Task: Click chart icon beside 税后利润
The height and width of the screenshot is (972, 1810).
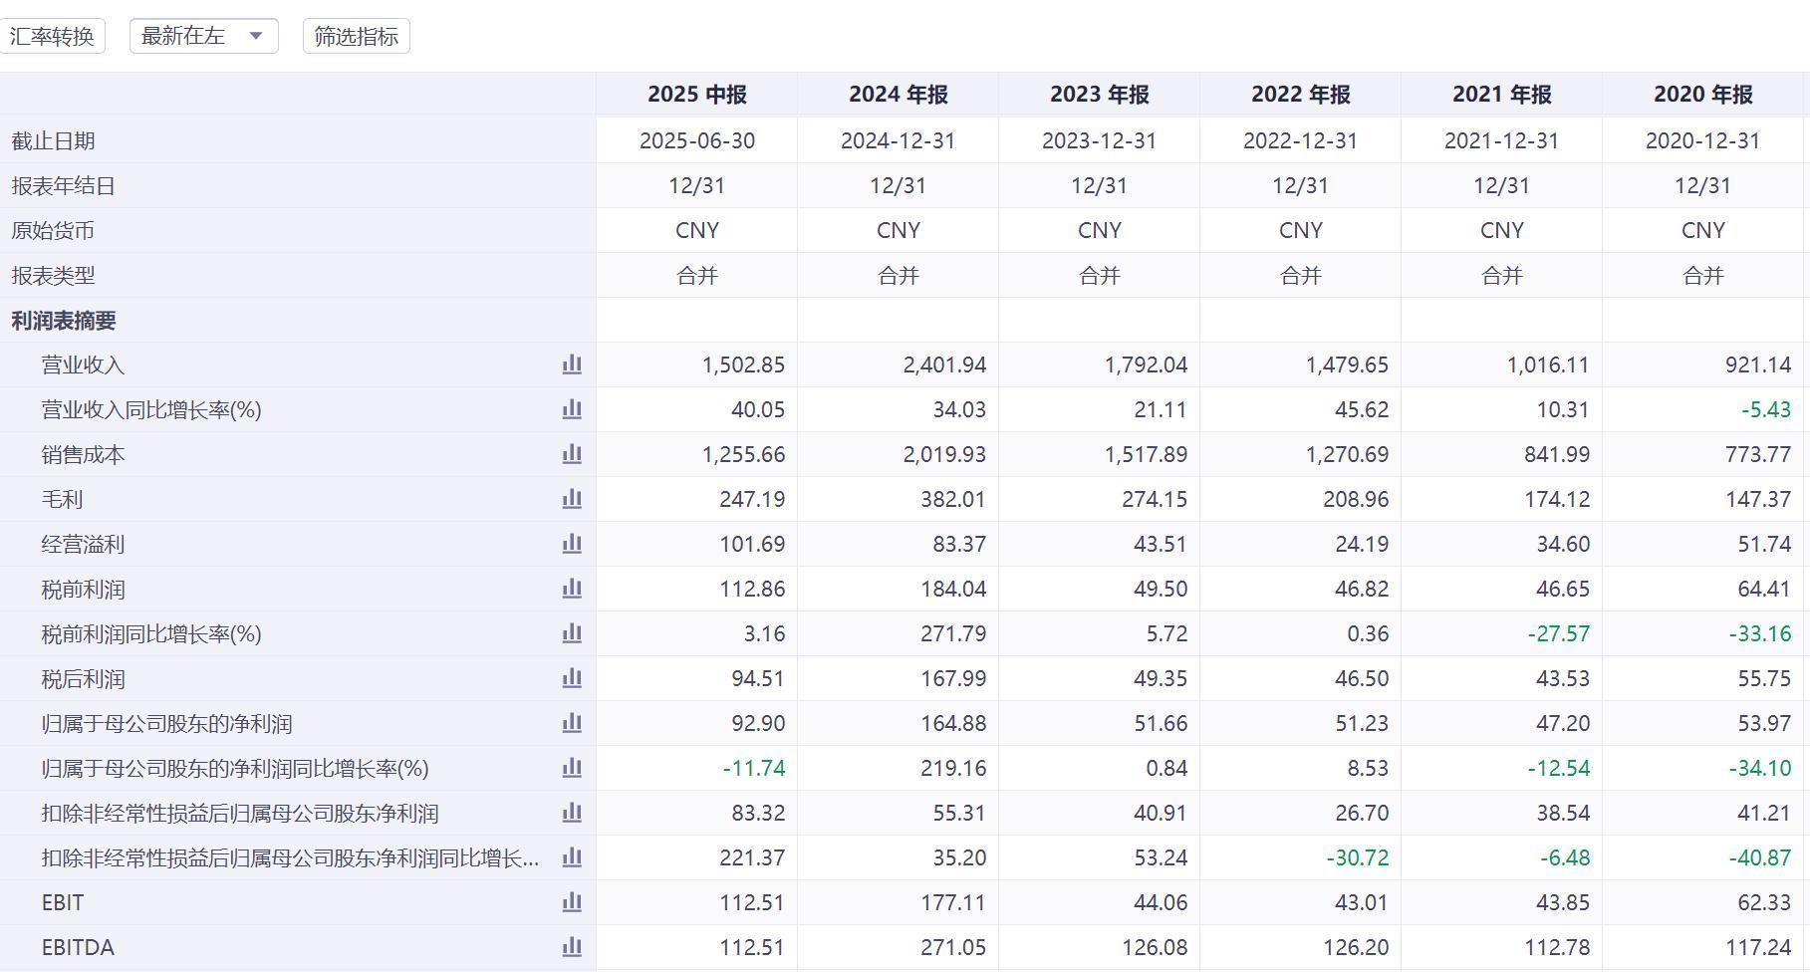Action: [x=572, y=678]
